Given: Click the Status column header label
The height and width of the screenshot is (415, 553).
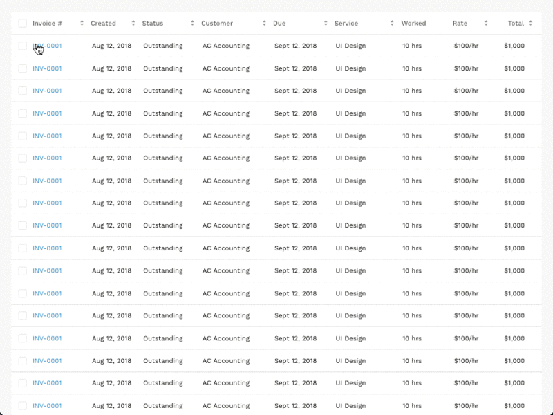Looking at the screenshot, I should (153, 24).
